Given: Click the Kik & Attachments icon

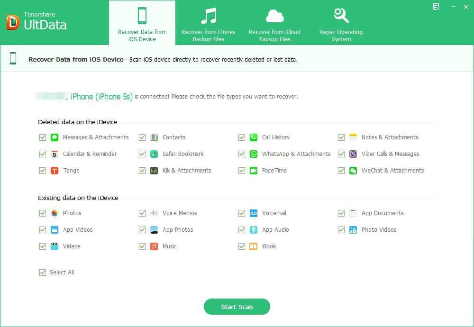Looking at the screenshot, I should click(x=154, y=171).
